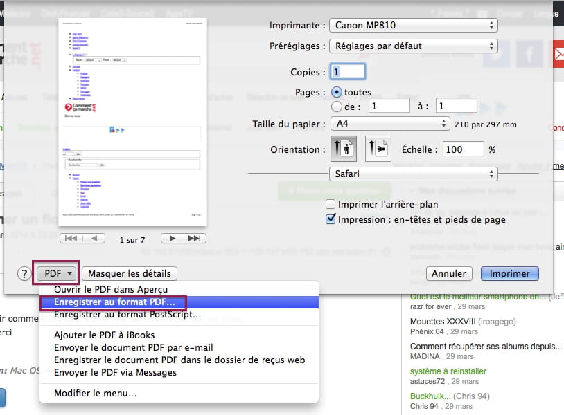Click '1 sur 7' page indicator text
564x415 pixels.
point(132,240)
